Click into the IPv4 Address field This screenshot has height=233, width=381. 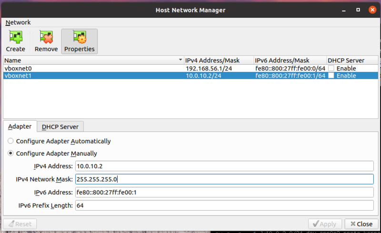[x=224, y=166]
